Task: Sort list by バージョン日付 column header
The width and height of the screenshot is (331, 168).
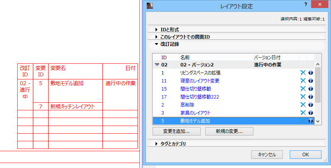Action: tap(276, 57)
